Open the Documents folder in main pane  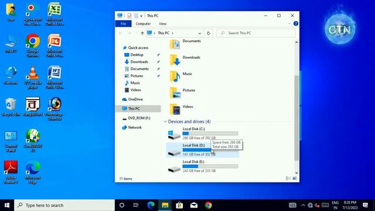(185, 45)
